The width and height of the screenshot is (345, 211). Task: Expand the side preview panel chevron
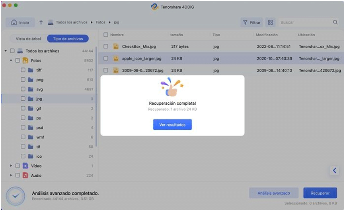(x=334, y=170)
